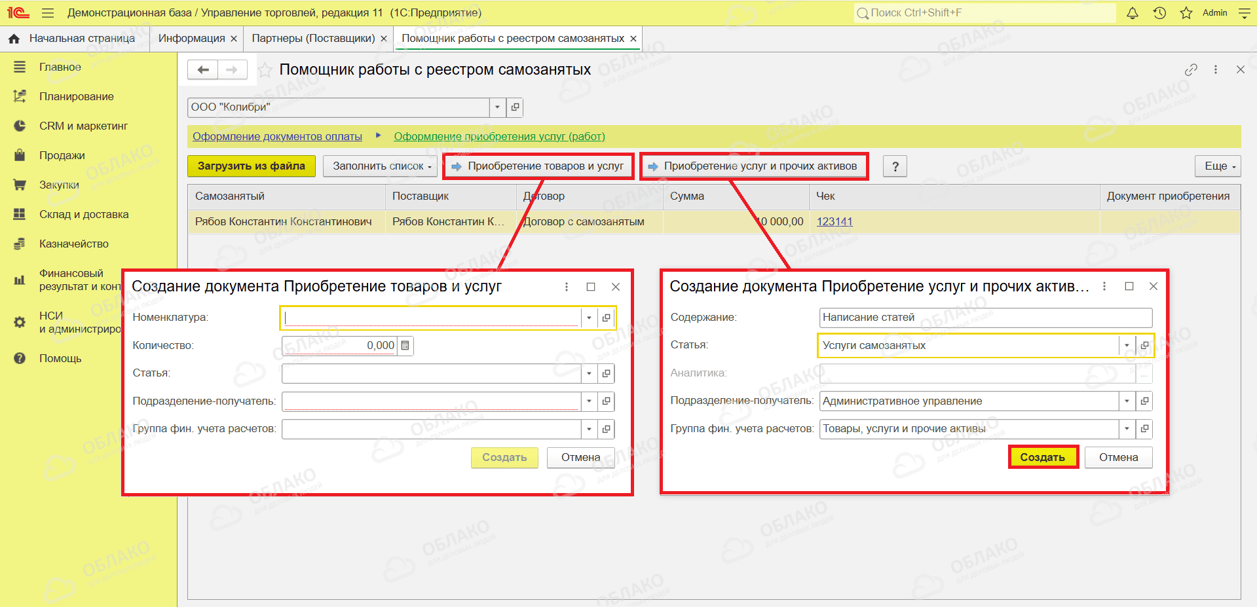The height and width of the screenshot is (607, 1257).
Task: Open the Закупки section
Action: click(59, 185)
